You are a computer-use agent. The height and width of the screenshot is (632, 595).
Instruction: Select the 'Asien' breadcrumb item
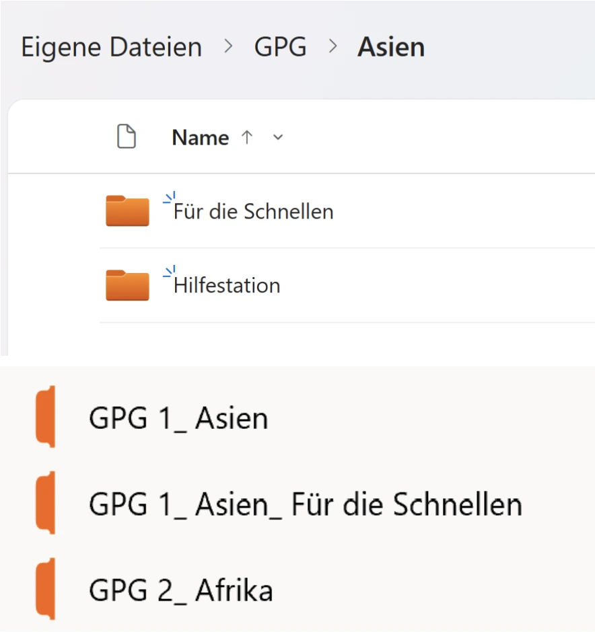391,48
